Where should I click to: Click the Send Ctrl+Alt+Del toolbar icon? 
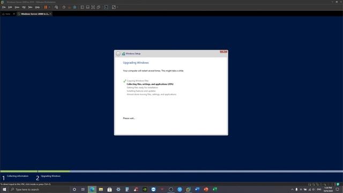[x=56, y=7]
